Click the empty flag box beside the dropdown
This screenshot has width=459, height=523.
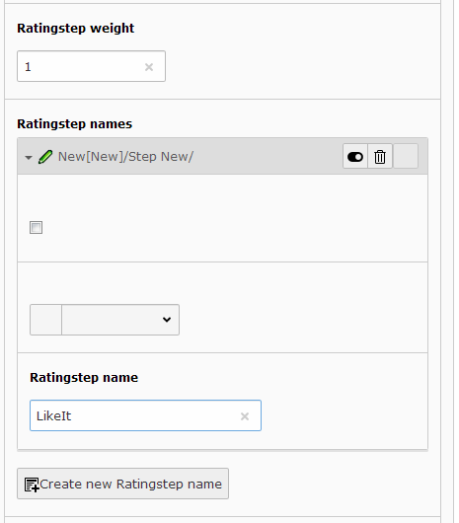[45, 320]
